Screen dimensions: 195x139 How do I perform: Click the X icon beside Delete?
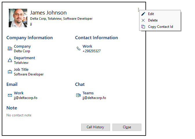click(x=143, y=20)
